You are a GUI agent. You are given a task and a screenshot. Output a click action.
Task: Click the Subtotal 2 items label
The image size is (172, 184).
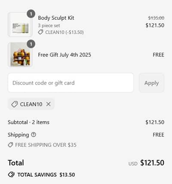pyautogui.click(x=28, y=122)
